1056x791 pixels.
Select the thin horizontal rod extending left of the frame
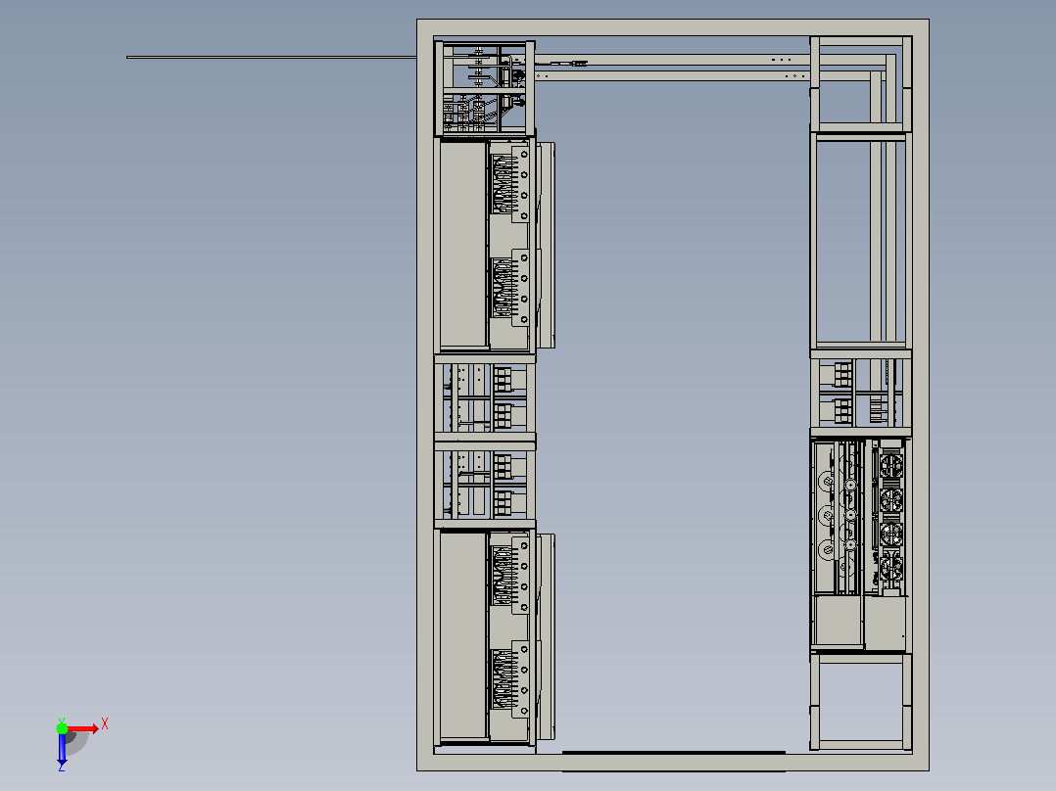(x=271, y=57)
